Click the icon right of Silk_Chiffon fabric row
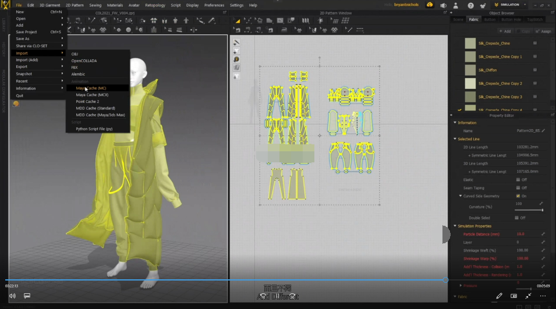 coord(534,70)
